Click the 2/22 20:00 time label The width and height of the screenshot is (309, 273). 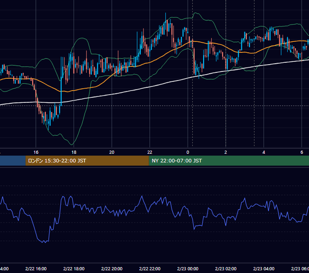tap(112, 268)
